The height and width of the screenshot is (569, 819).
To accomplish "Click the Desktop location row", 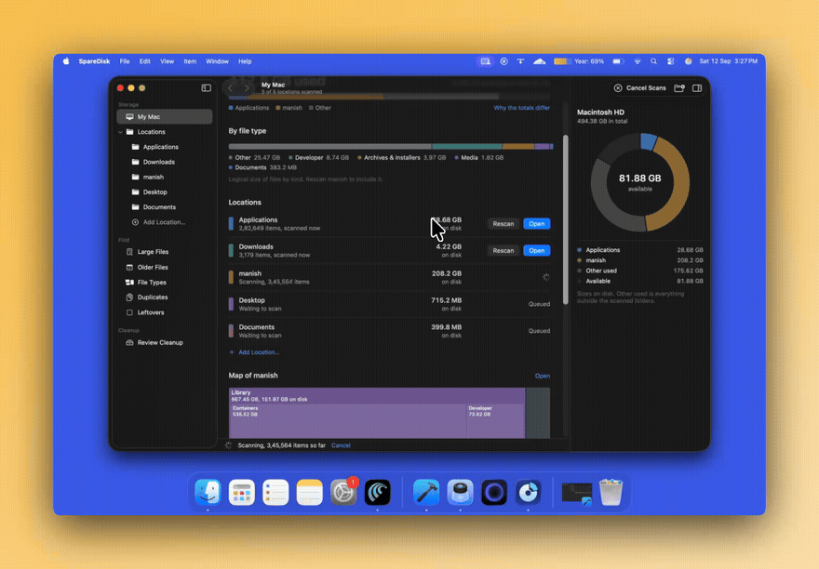I will pos(389,304).
